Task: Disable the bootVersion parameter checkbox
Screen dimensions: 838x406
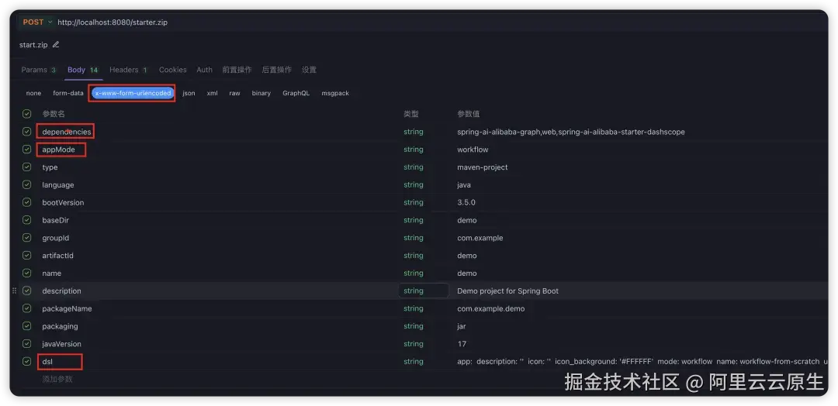Action: 26,202
